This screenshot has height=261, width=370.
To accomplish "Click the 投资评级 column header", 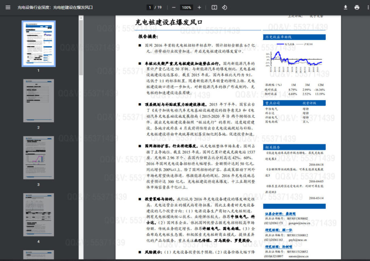I will 309,103.
